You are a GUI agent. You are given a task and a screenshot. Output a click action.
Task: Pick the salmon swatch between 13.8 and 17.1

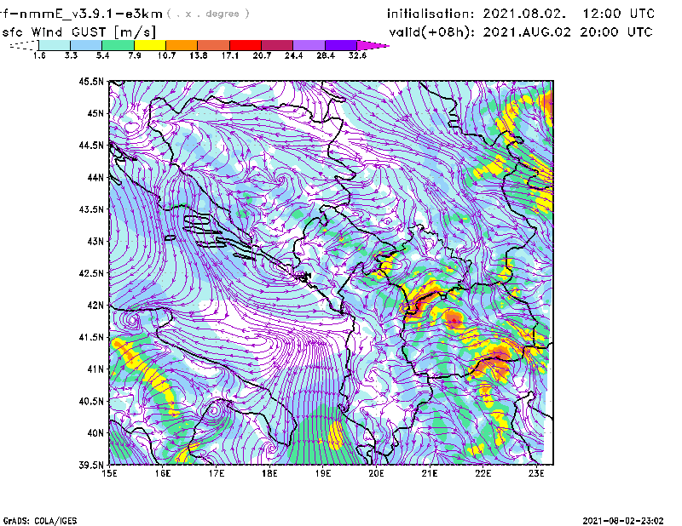coord(214,45)
